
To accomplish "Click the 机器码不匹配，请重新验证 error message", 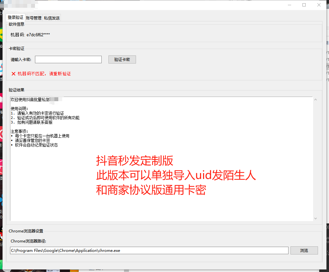I will point(44,74).
